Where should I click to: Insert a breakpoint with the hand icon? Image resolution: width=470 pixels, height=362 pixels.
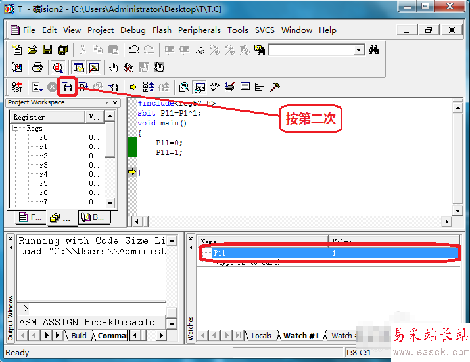coord(113,68)
